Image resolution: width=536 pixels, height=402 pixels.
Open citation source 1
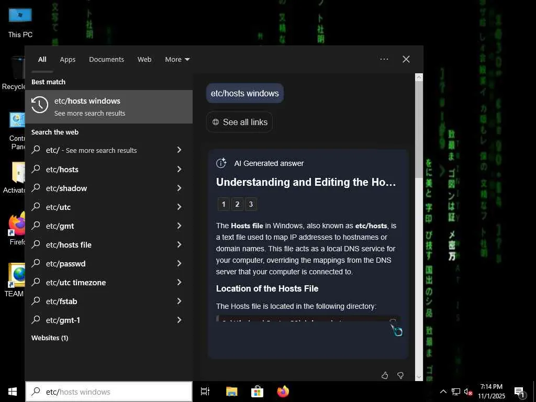(x=224, y=204)
